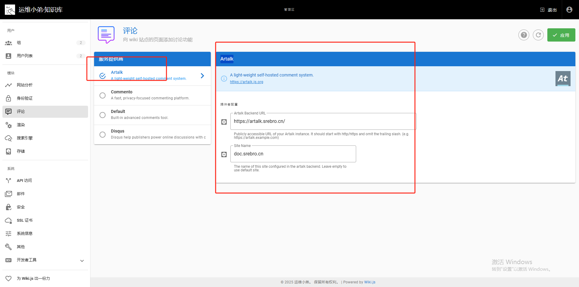The image size is (579, 287).
Task: Click the 评论 sidebar comment icon
Action: pyautogui.click(x=8, y=112)
